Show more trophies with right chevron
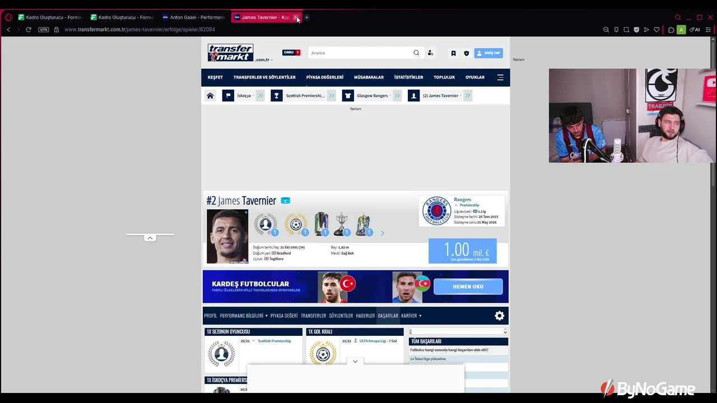Viewport: 717px width, 403px height. tap(383, 233)
